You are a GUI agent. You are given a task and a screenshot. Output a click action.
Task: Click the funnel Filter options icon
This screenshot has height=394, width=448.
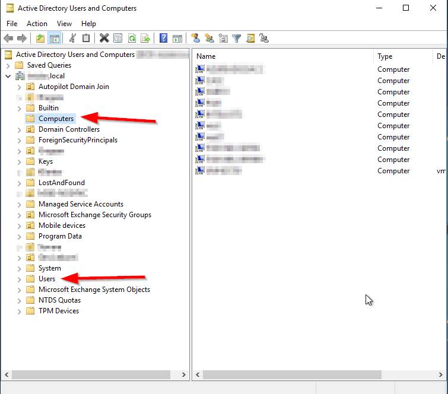click(237, 38)
